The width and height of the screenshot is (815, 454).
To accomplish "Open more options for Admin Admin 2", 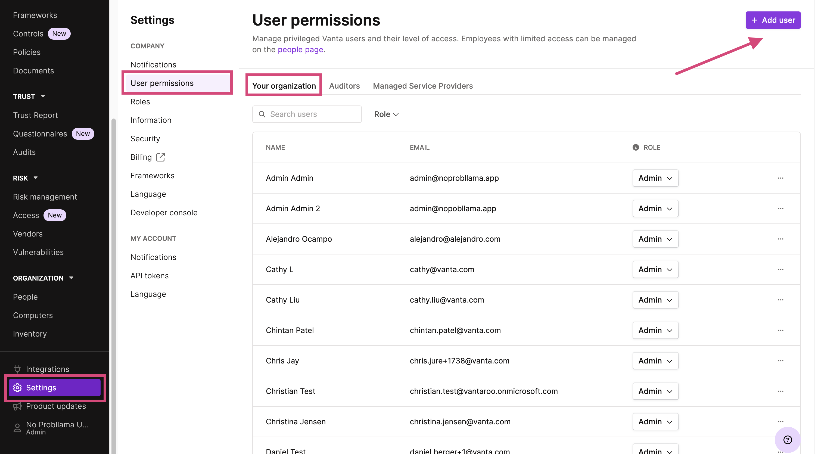I will pos(780,209).
